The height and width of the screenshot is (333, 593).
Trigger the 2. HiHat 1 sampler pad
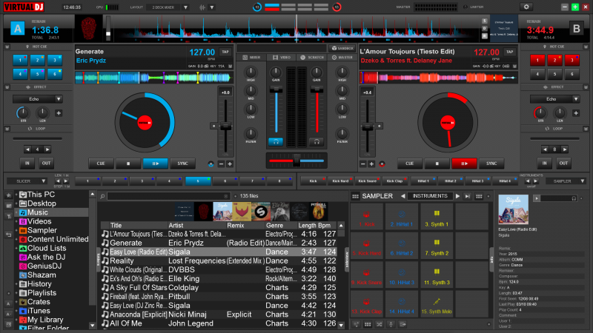coord(401,217)
